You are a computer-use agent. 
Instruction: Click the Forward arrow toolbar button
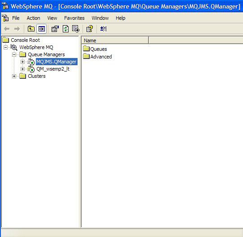[17, 29]
